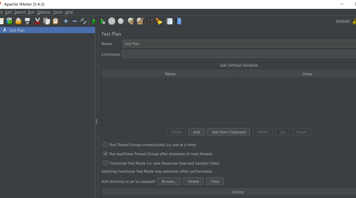Click the Help question mark icon
This screenshot has width=356, height=198.
click(x=179, y=21)
